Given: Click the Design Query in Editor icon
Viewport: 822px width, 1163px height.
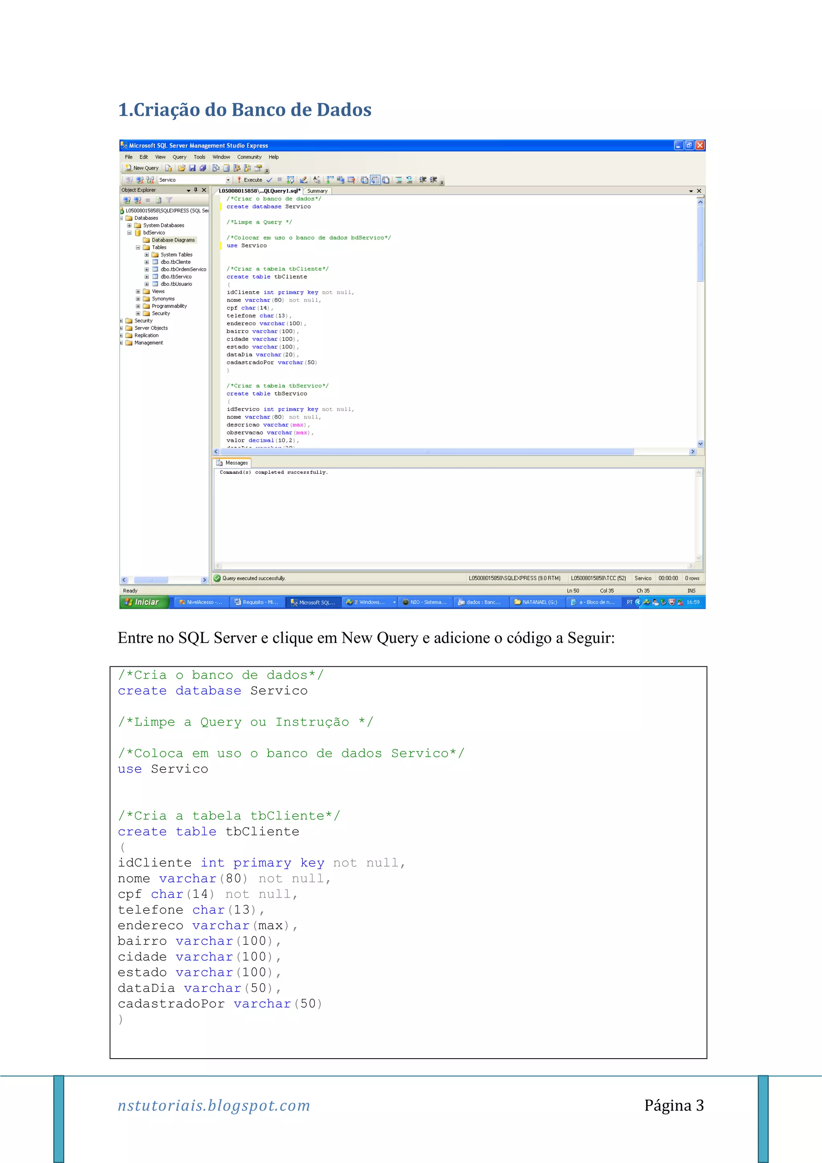Looking at the screenshot, I should (303, 180).
